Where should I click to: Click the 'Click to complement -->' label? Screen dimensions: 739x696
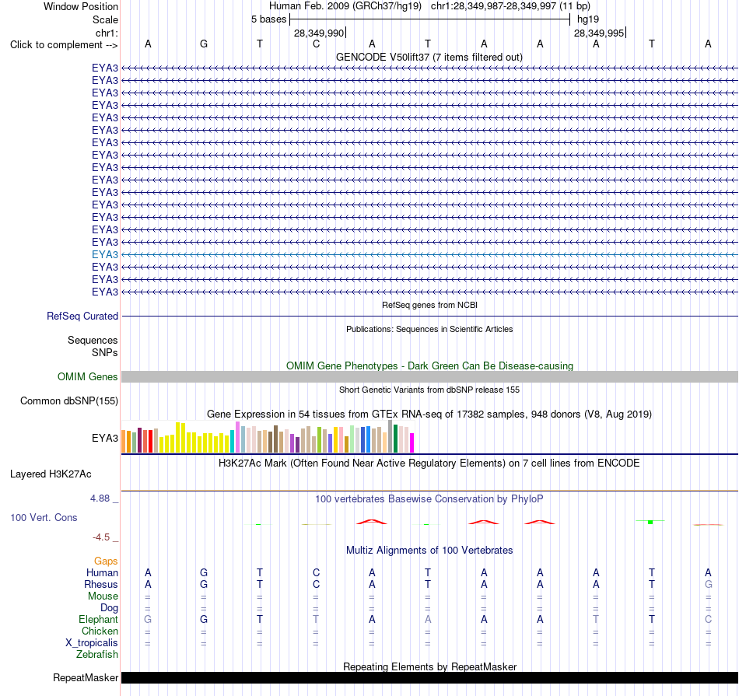pos(64,45)
